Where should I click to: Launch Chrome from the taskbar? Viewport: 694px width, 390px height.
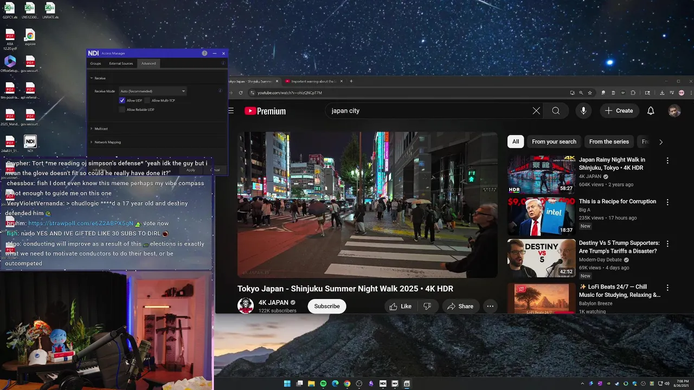[347, 383]
